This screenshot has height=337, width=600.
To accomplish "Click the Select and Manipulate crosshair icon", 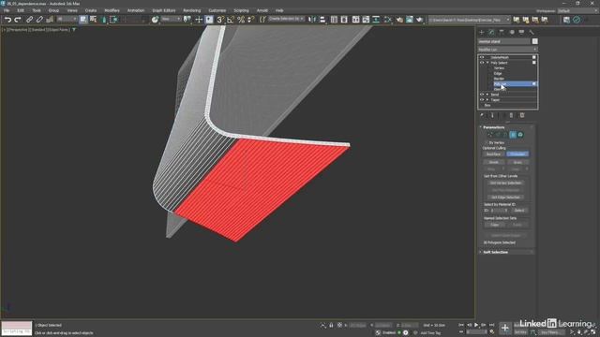I will coord(199,20).
